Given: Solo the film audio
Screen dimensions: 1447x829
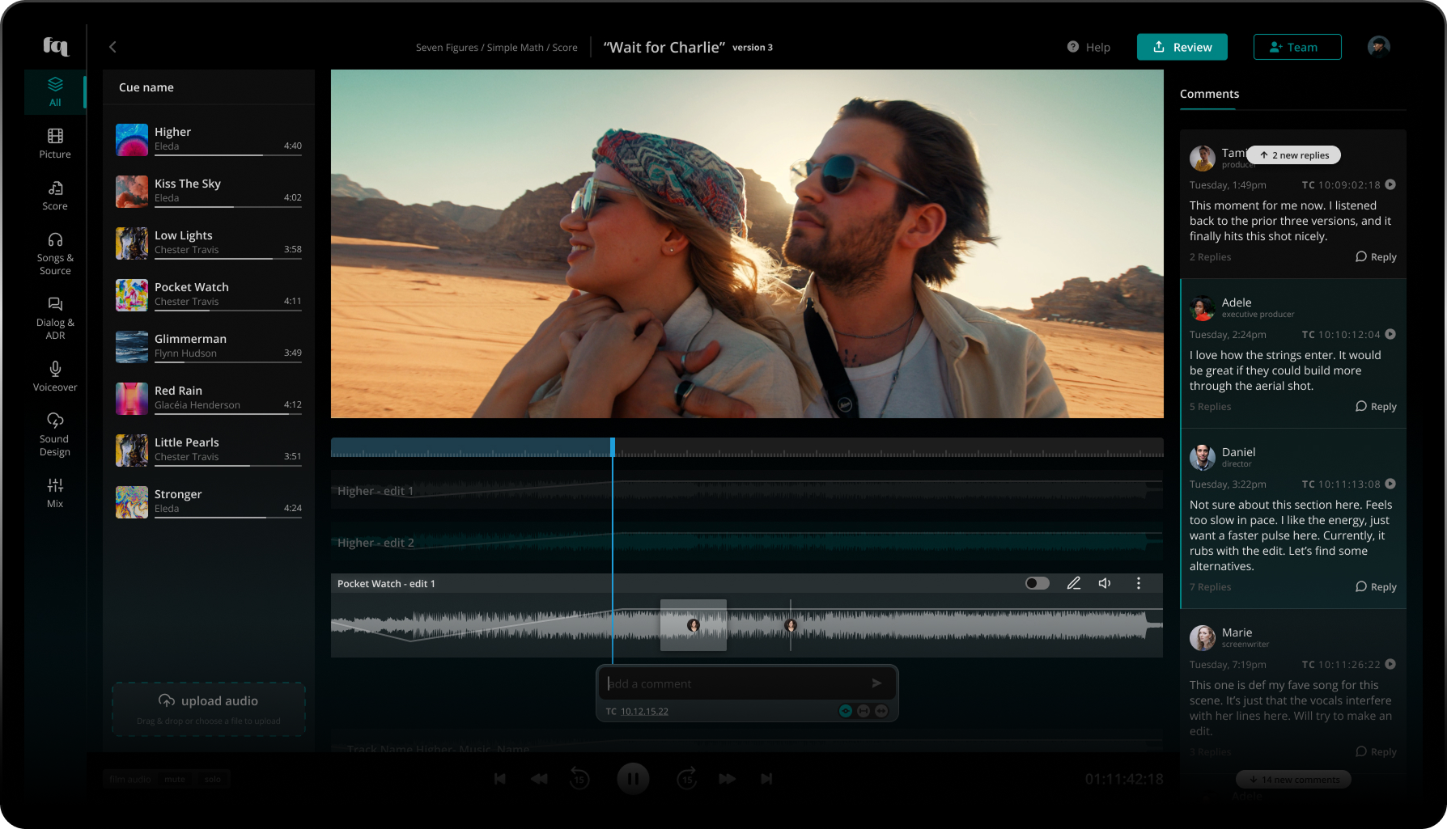Looking at the screenshot, I should (213, 779).
